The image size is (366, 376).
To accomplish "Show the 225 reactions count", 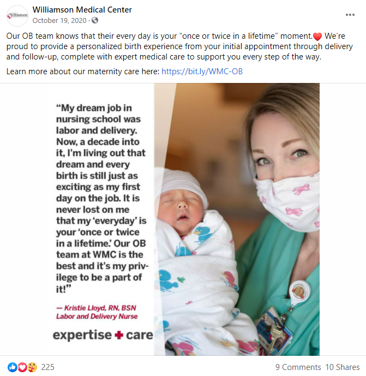I will point(47,367).
